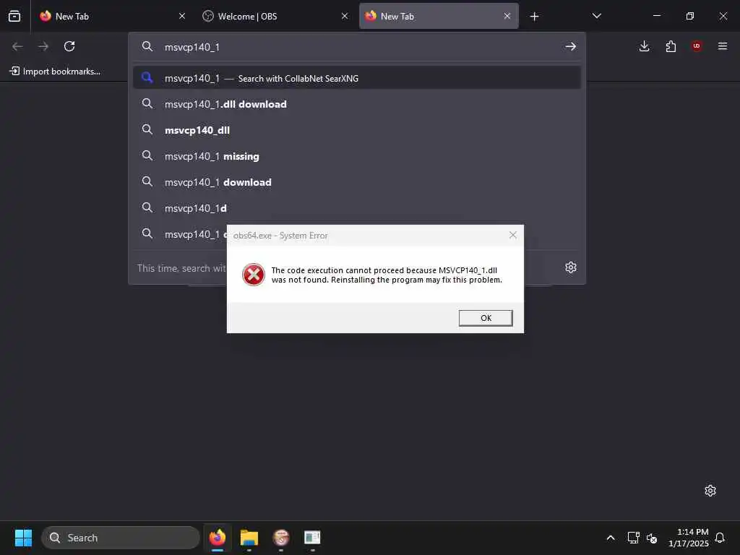Open new tab page personalize gear

pos(710,491)
